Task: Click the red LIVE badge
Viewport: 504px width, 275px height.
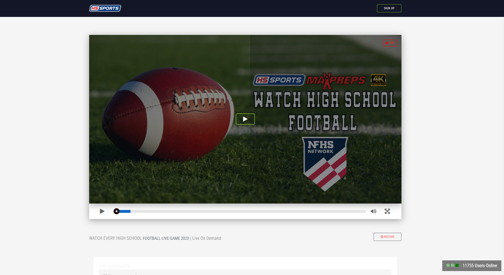Action: click(389, 43)
